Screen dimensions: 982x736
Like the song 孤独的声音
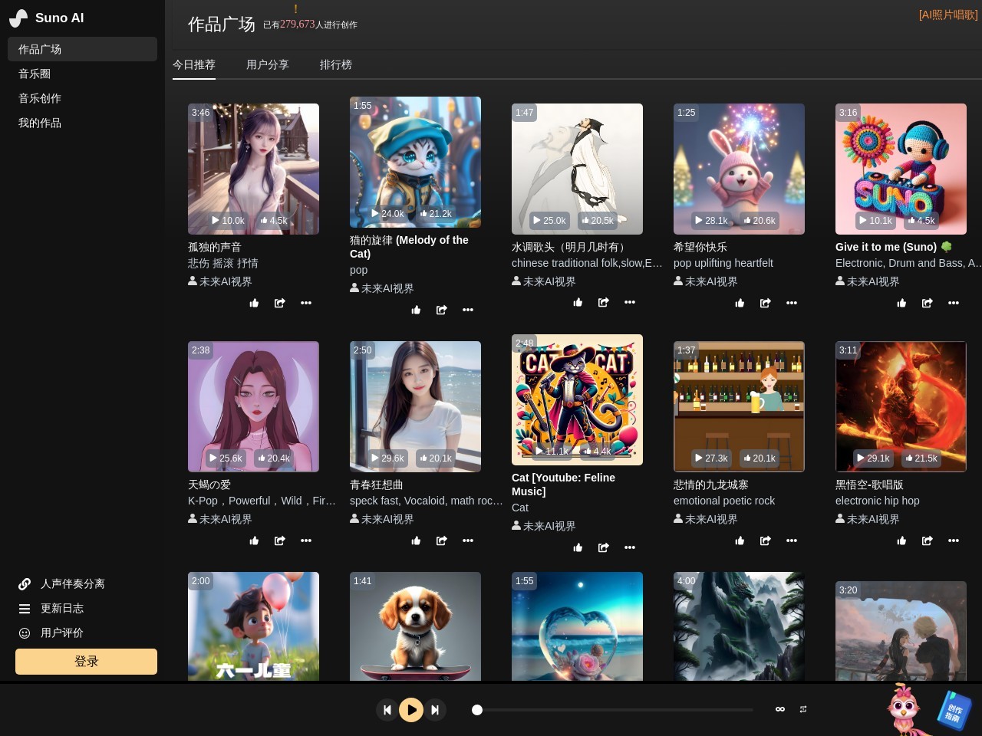click(x=254, y=304)
